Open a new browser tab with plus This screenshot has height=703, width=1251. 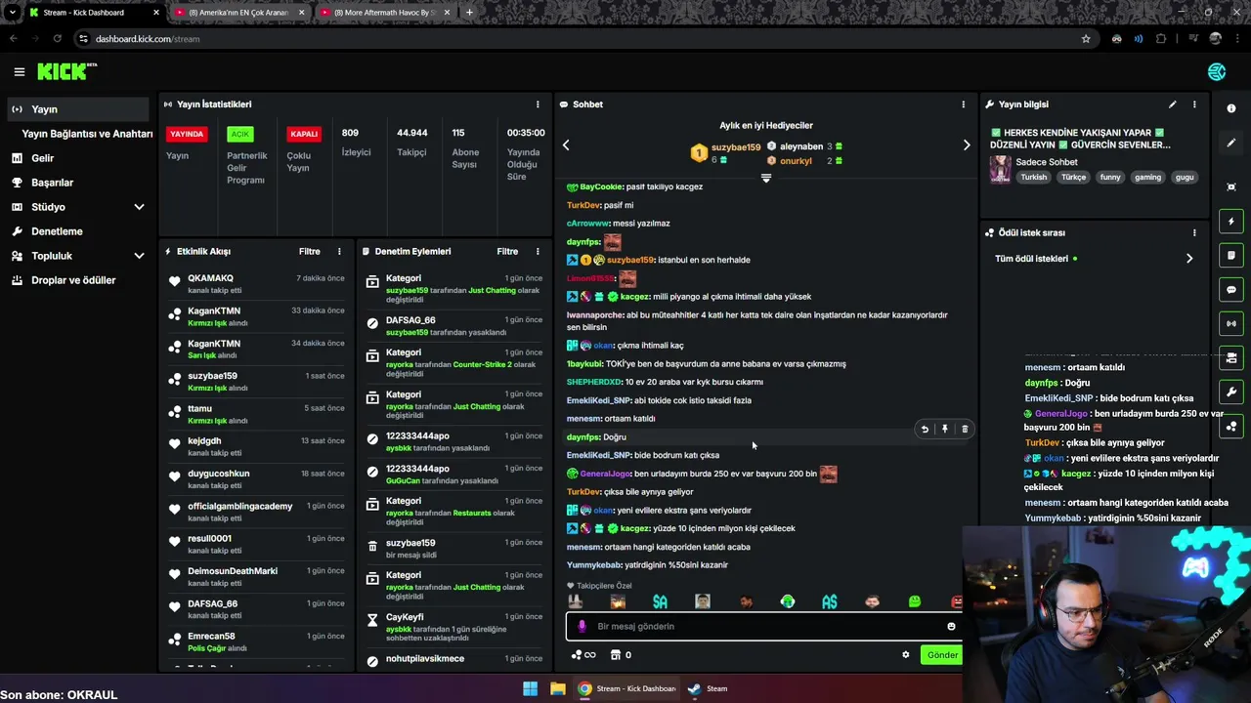[469, 13]
